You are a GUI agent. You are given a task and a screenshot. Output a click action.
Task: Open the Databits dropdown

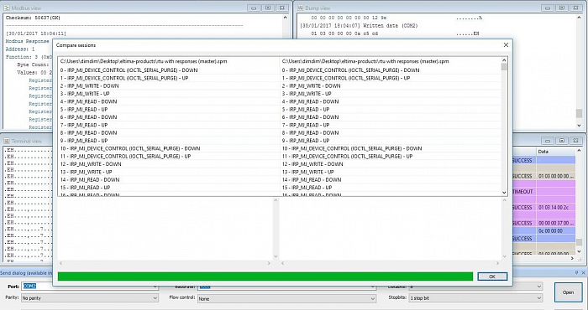(x=475, y=287)
